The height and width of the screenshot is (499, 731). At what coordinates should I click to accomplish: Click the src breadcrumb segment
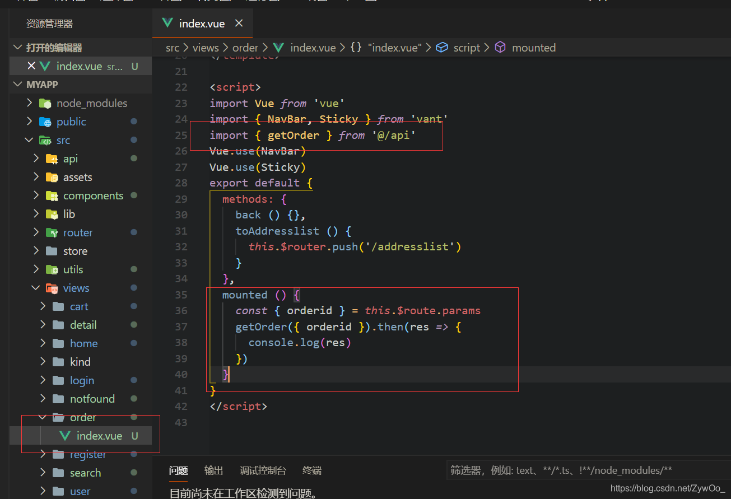(173, 48)
